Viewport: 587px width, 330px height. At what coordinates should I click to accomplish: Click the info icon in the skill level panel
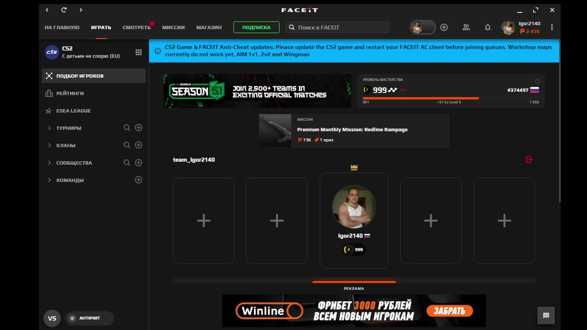click(537, 81)
